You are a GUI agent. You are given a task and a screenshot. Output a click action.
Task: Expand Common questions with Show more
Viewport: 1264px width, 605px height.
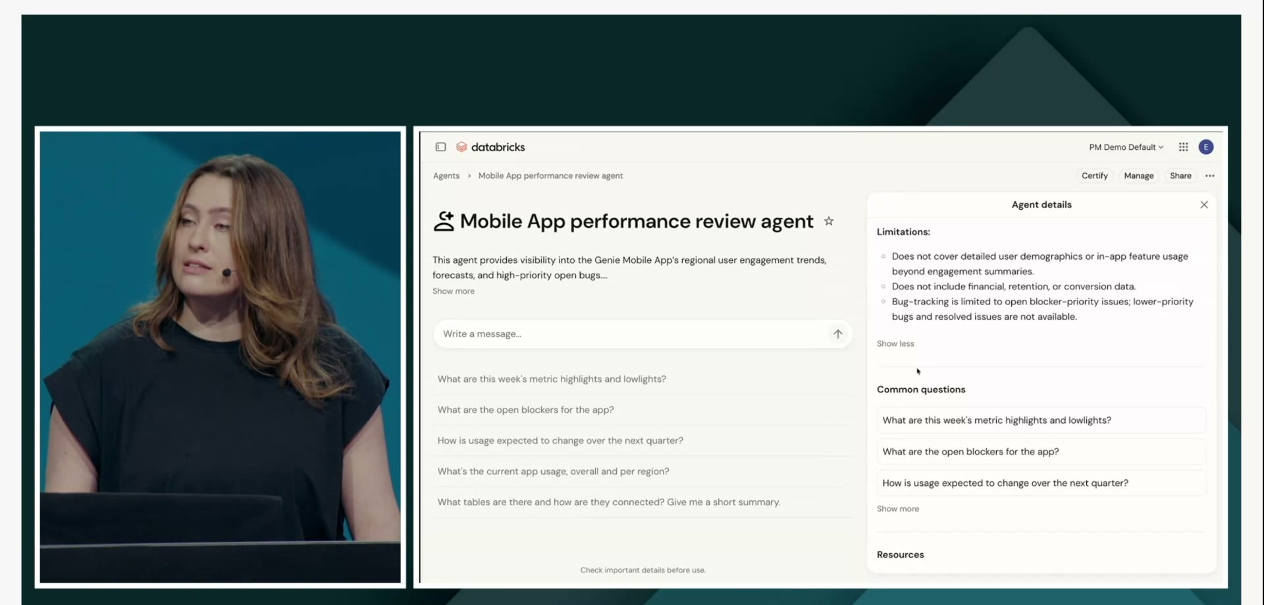(x=898, y=509)
